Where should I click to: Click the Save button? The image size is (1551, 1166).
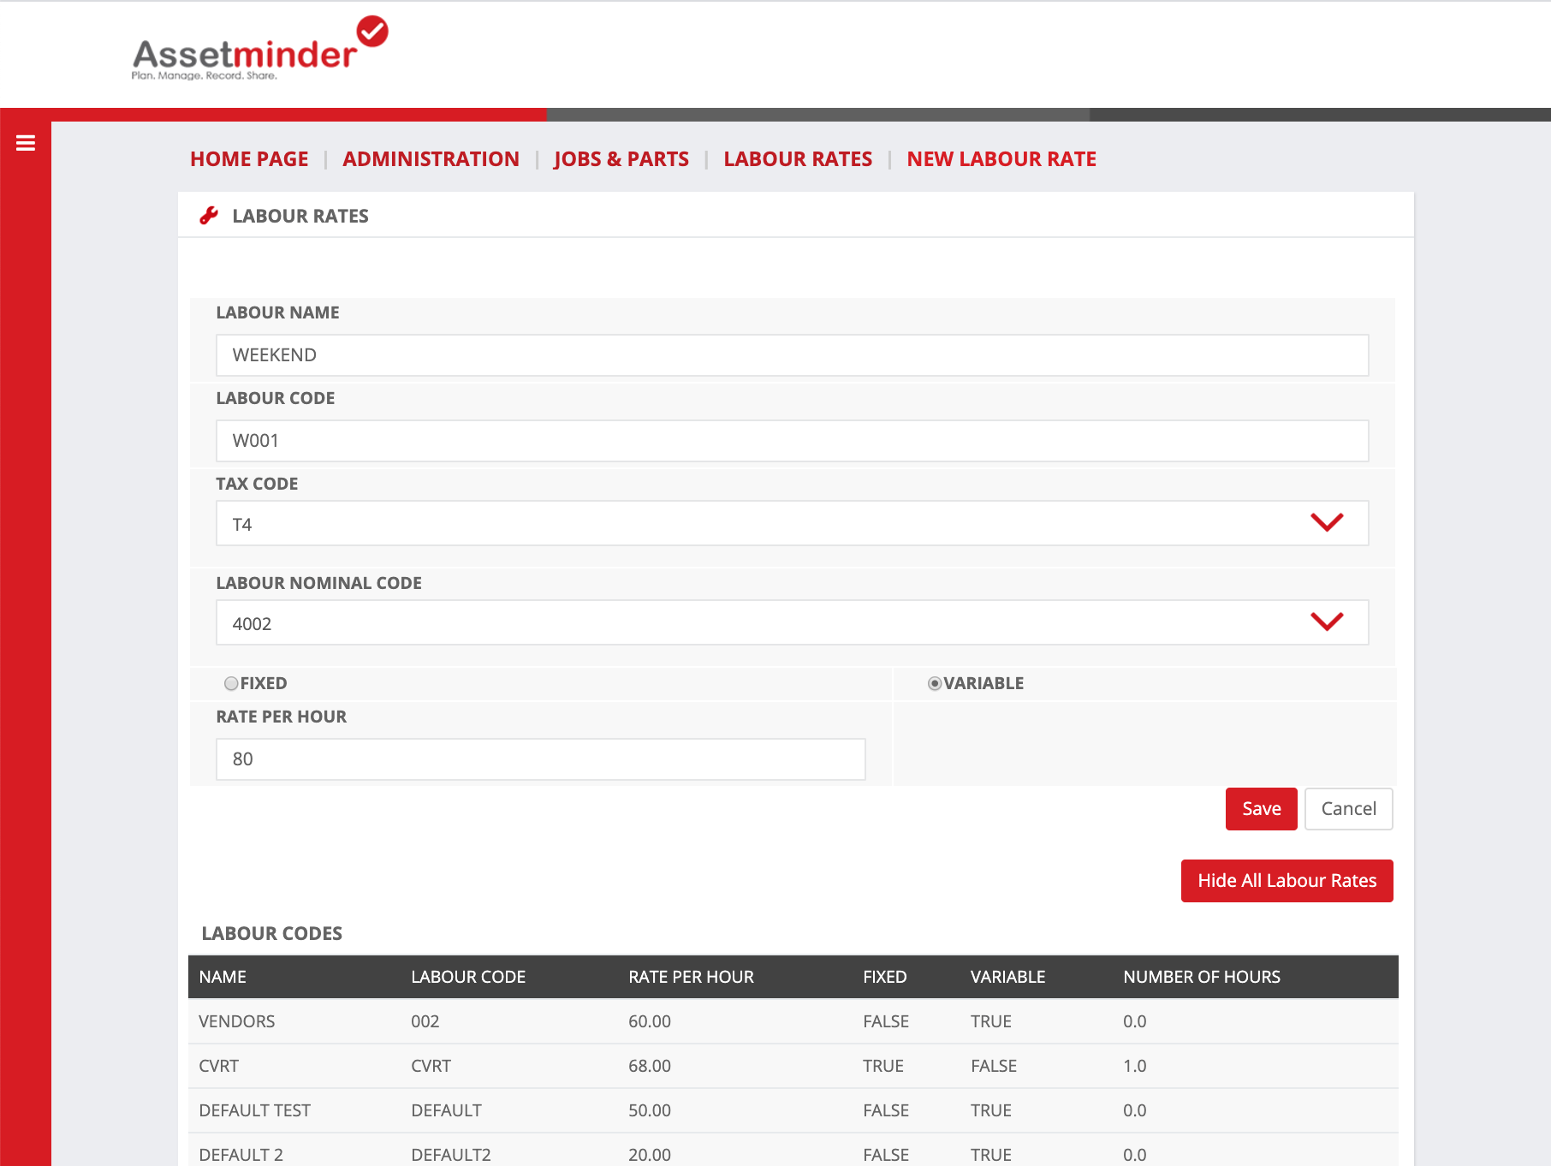(x=1261, y=809)
